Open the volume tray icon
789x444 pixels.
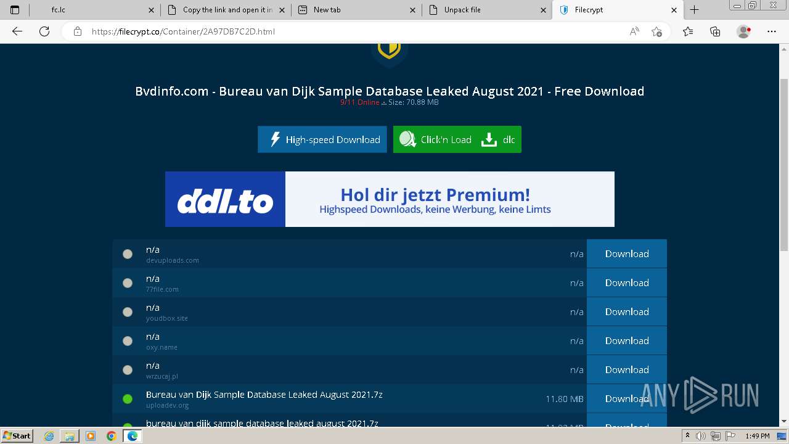701,436
